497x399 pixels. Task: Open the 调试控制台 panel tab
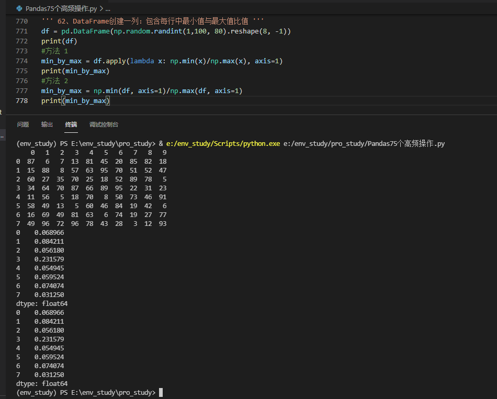[x=104, y=124]
